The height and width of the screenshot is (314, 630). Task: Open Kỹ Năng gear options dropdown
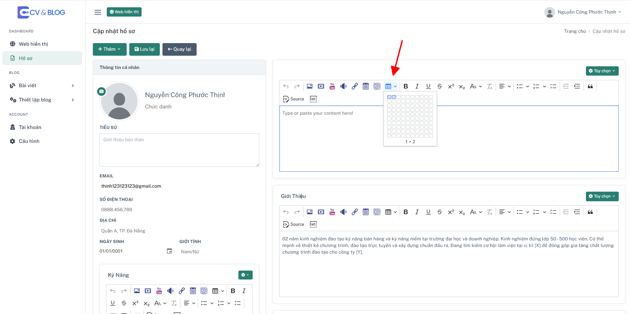click(245, 275)
